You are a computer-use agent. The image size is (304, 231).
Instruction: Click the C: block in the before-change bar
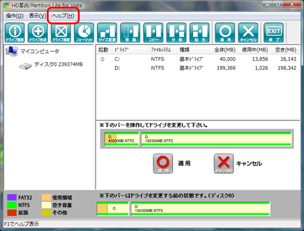tap(113, 209)
